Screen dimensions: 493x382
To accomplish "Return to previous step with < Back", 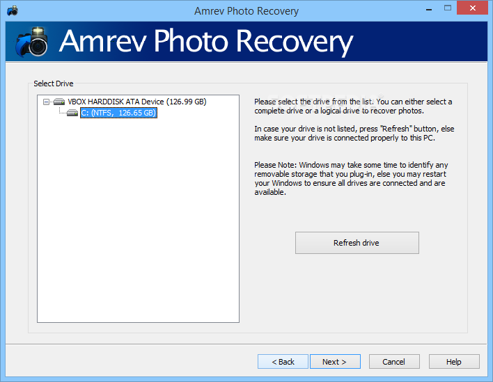I will [283, 362].
